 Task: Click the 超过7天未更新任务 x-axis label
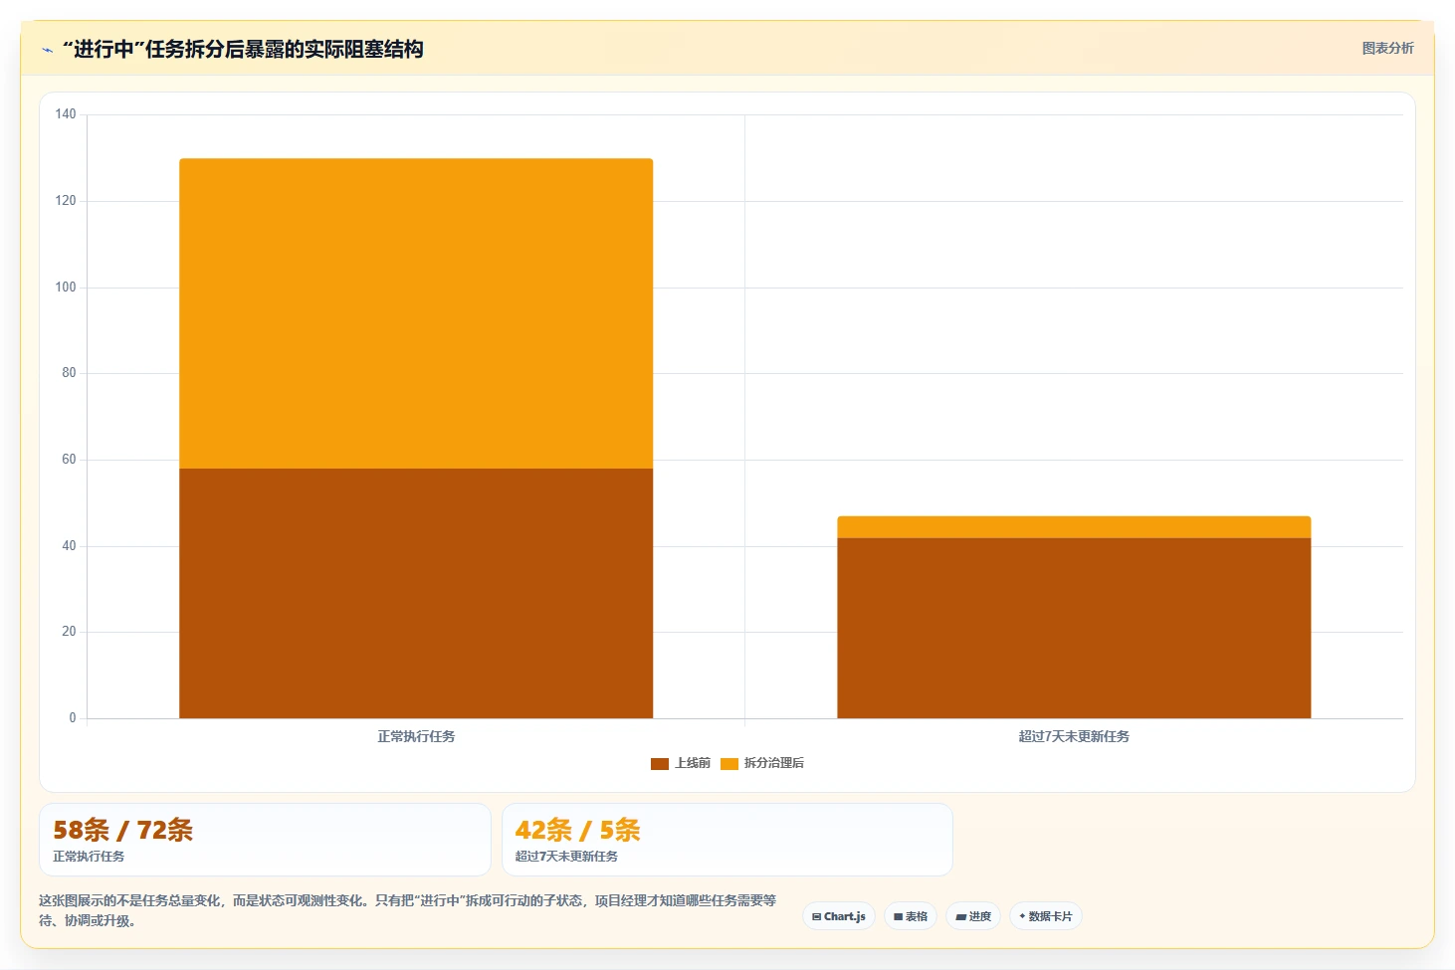point(1074,736)
